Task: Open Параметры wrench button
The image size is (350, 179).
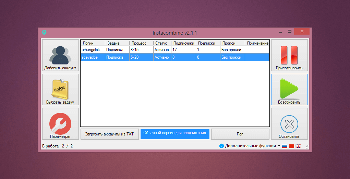Action: [60, 124]
